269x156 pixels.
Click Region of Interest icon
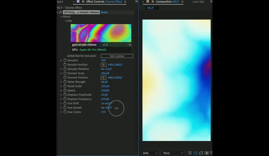pos(207,153)
